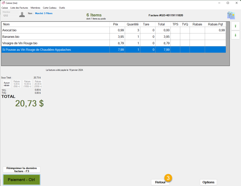Open the Carte Cadeau menu
The height and width of the screenshot is (186, 241).
point(50,8)
